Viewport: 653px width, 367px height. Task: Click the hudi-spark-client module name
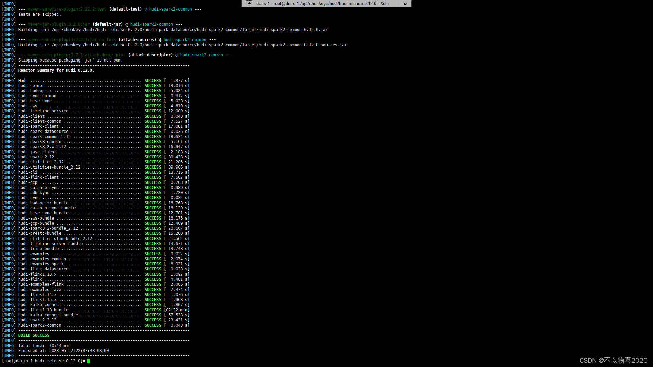(x=38, y=126)
